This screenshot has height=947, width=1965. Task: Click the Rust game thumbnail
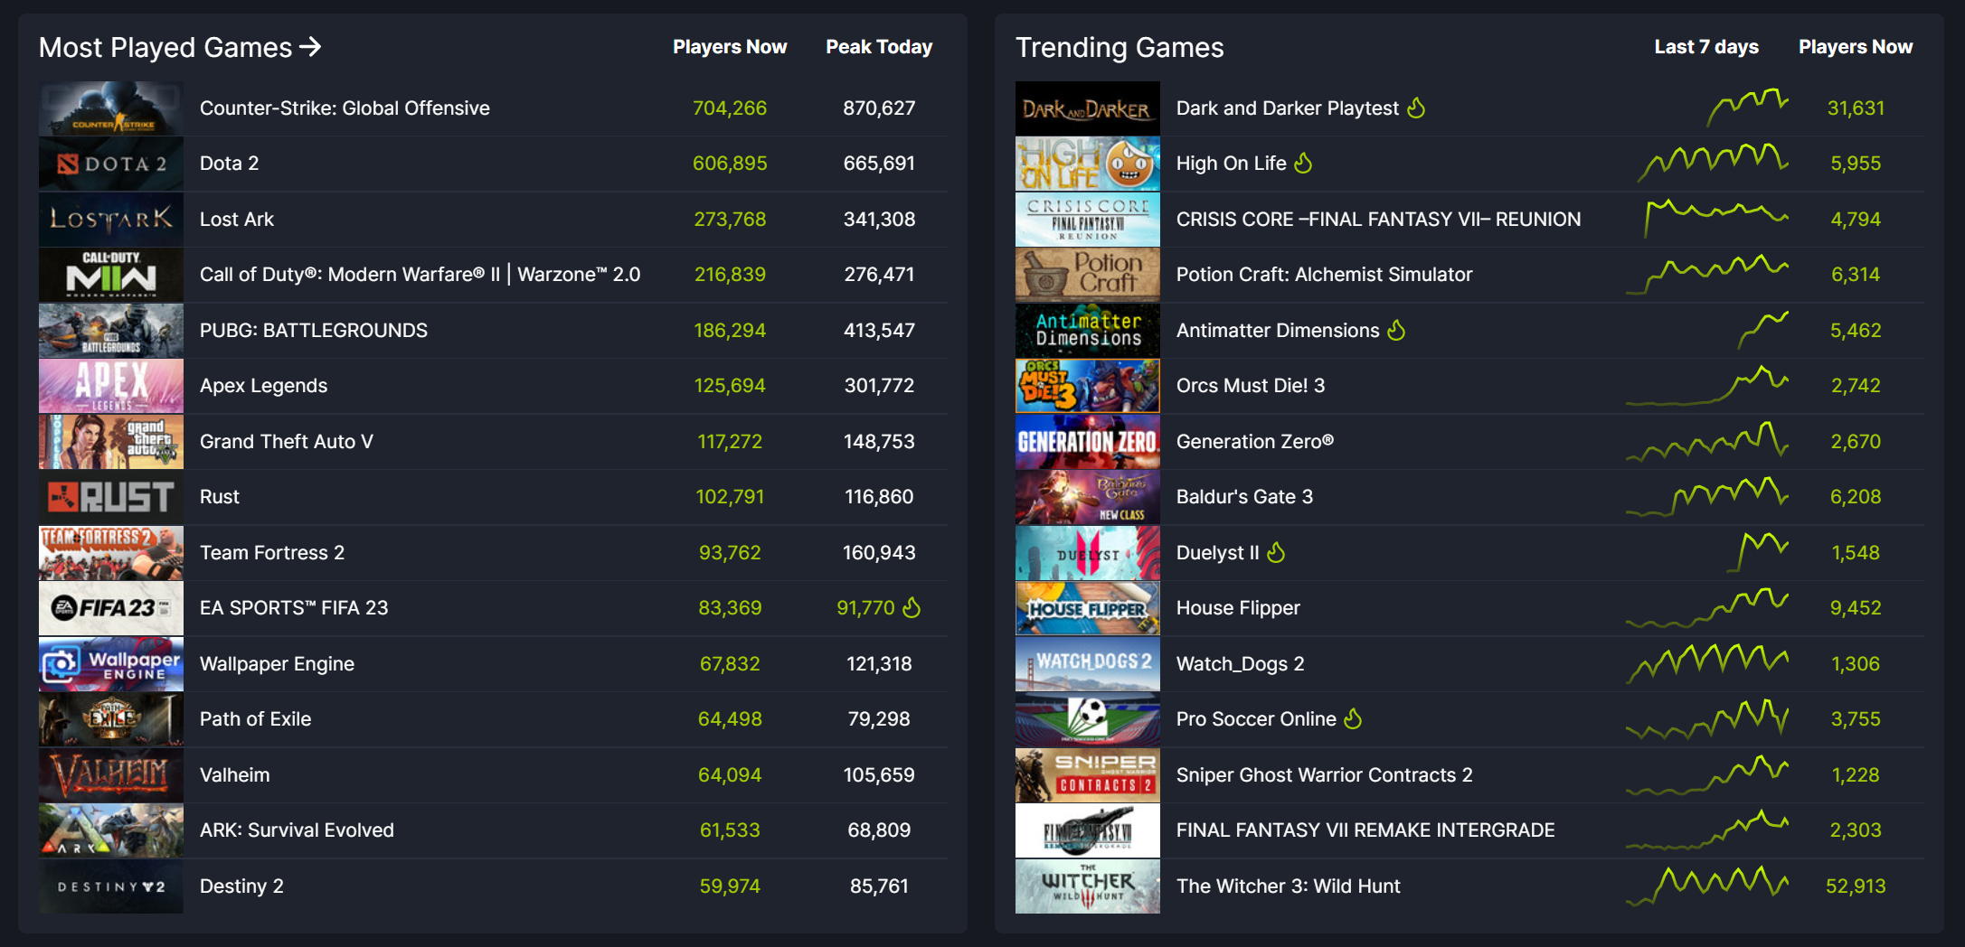click(x=111, y=497)
